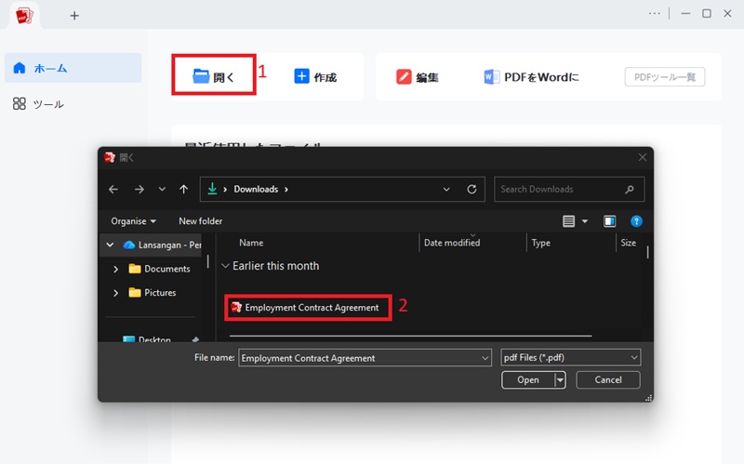Collapse the Lansangan OneDrive tree node

[110, 245]
